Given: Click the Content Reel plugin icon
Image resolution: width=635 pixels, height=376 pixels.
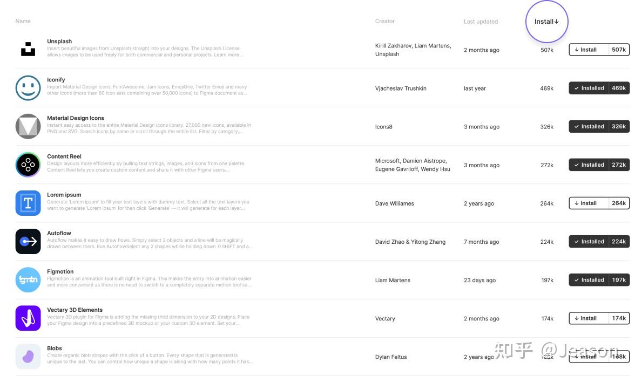Looking at the screenshot, I should click(28, 165).
